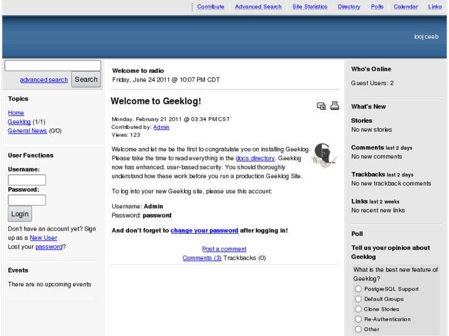Image resolution: width=449 pixels, height=336 pixels.
Task: Click Post a comment
Action: tap(224, 249)
